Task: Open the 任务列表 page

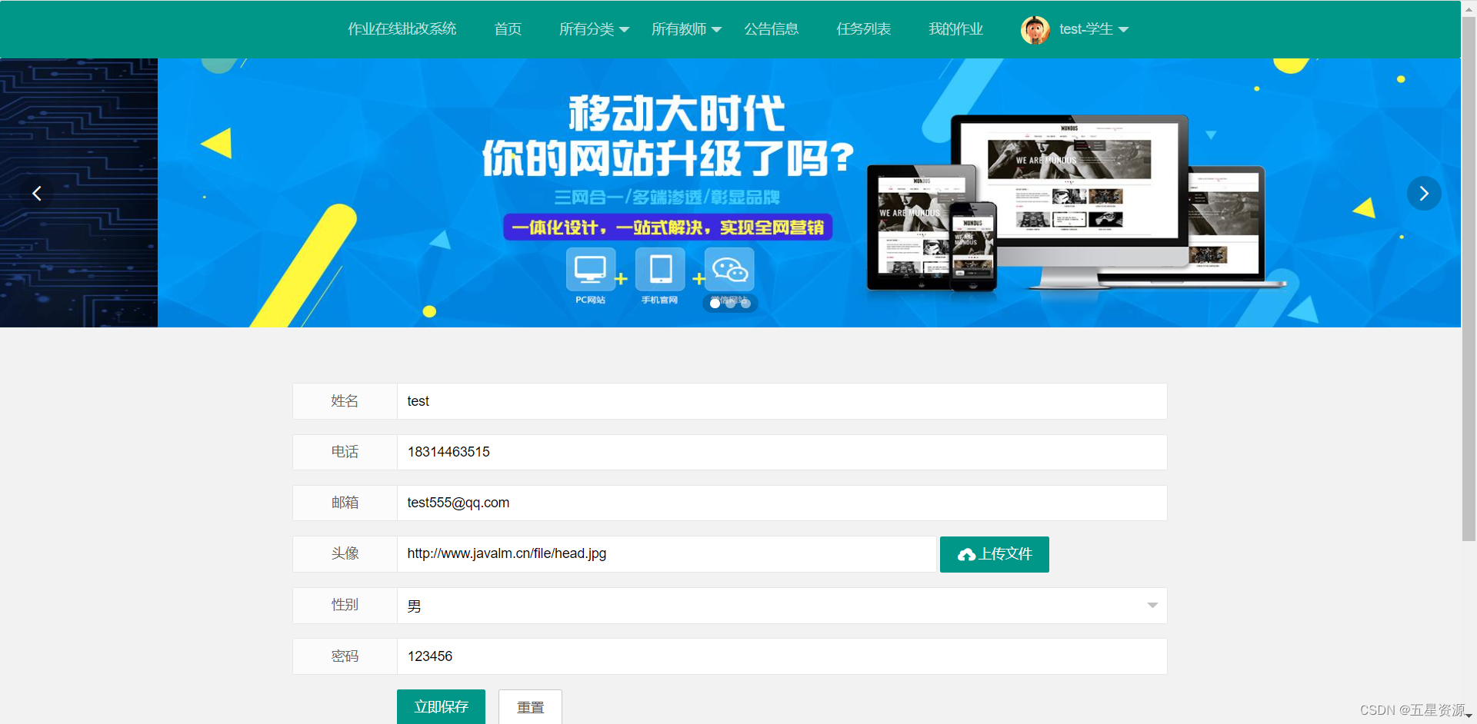Action: click(x=863, y=29)
